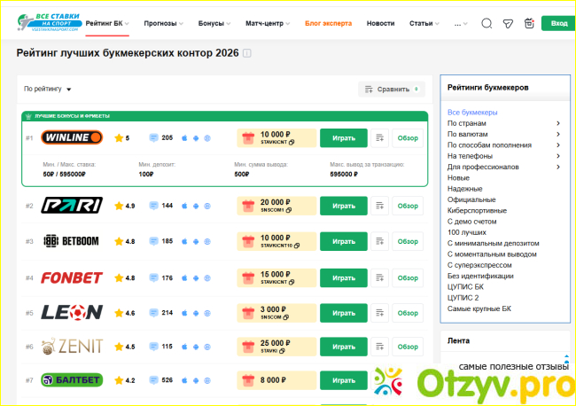Image resolution: width=576 pixels, height=406 pixels.
Task: Copy the SNSCOM1 promo code in Pari row
Action: coord(289,210)
